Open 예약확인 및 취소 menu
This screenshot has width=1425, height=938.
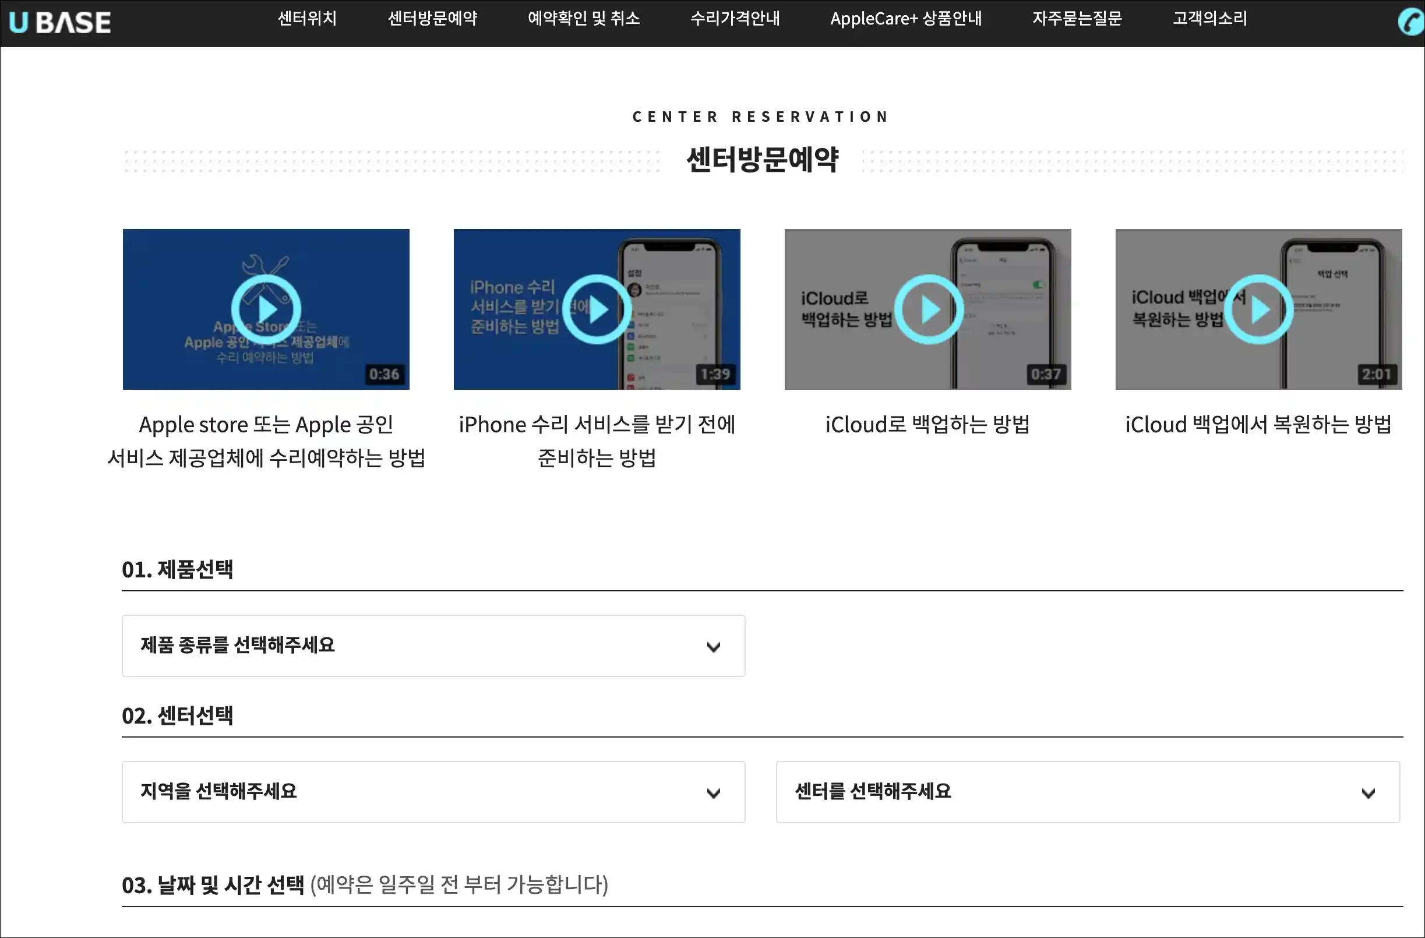coord(584,19)
